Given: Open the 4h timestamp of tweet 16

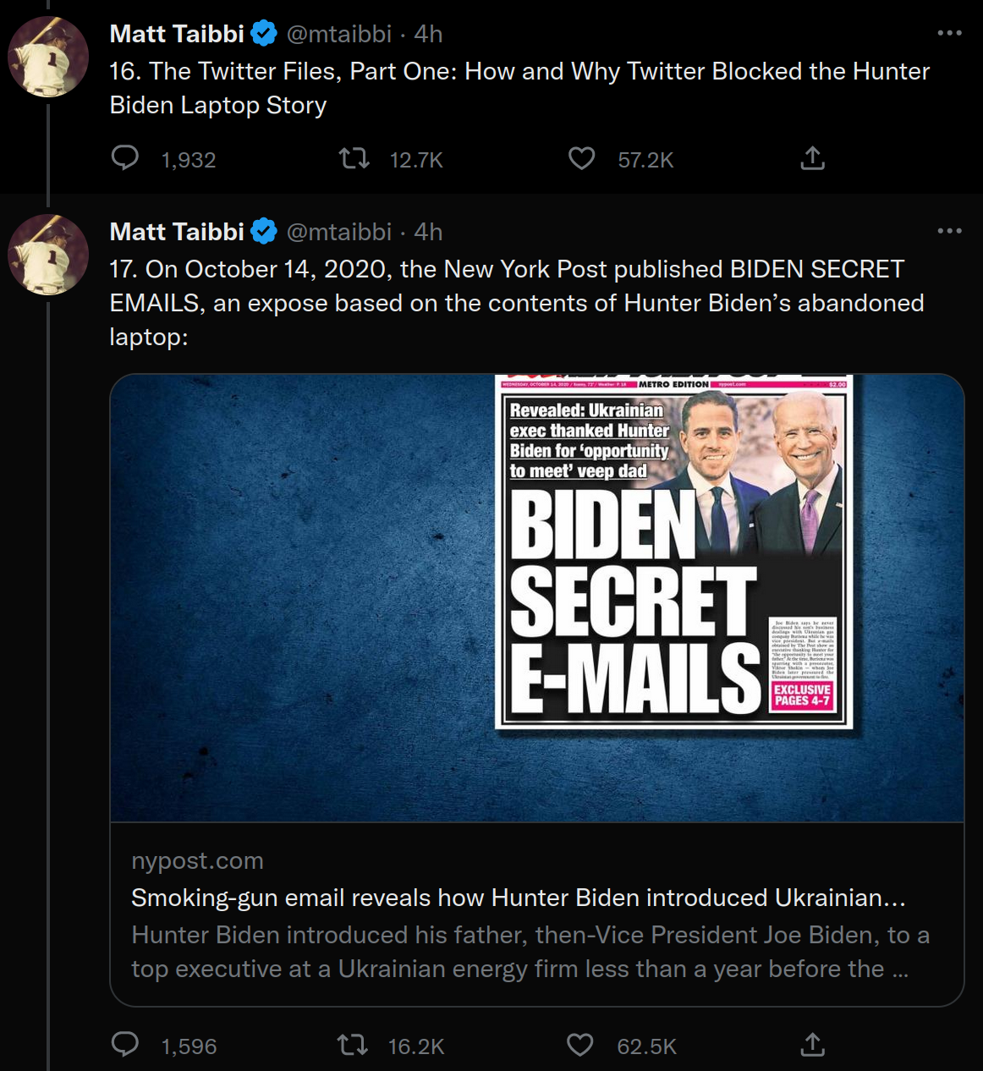Looking at the screenshot, I should coord(428,34).
